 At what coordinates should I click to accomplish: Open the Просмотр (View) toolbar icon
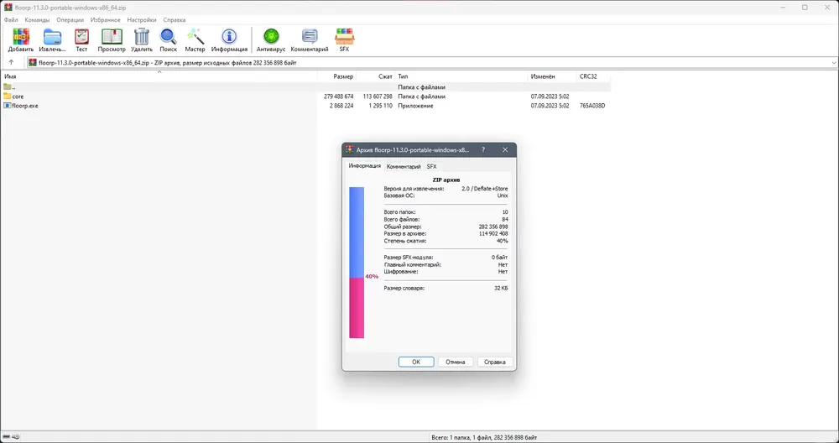point(112,40)
